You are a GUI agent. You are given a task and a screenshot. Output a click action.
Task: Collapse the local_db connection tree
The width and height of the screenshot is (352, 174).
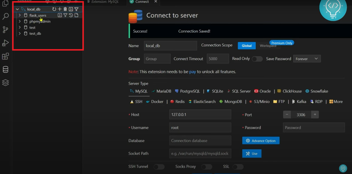(x=17, y=9)
